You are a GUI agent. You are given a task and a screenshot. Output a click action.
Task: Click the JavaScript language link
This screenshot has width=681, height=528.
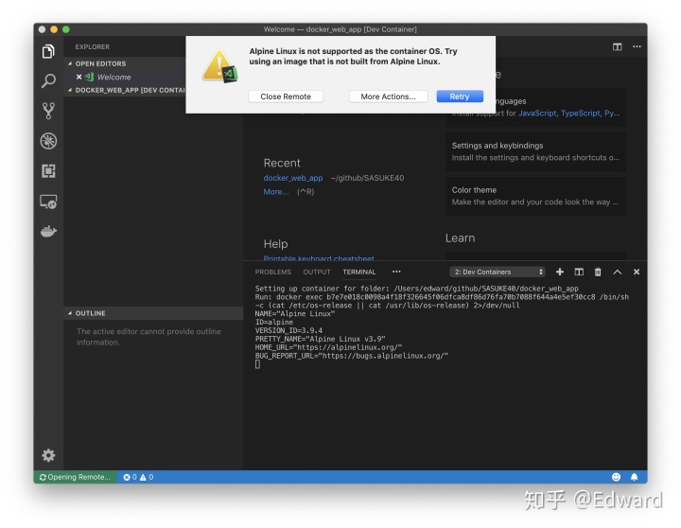537,113
